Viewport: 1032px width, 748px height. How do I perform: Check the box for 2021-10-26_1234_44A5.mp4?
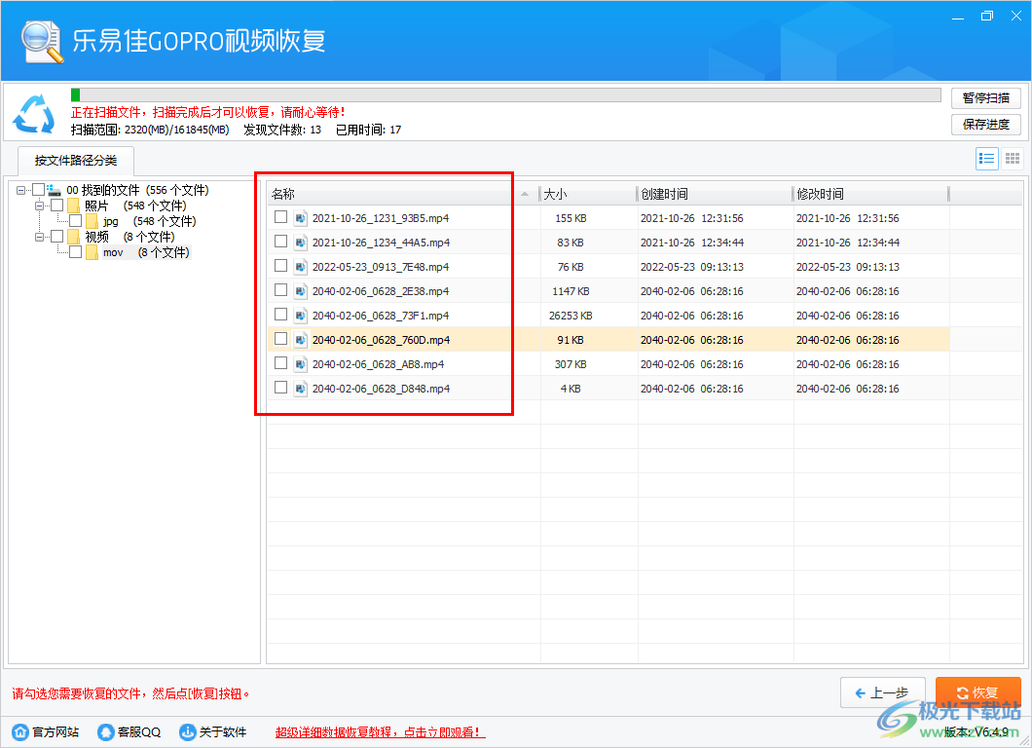tap(281, 241)
